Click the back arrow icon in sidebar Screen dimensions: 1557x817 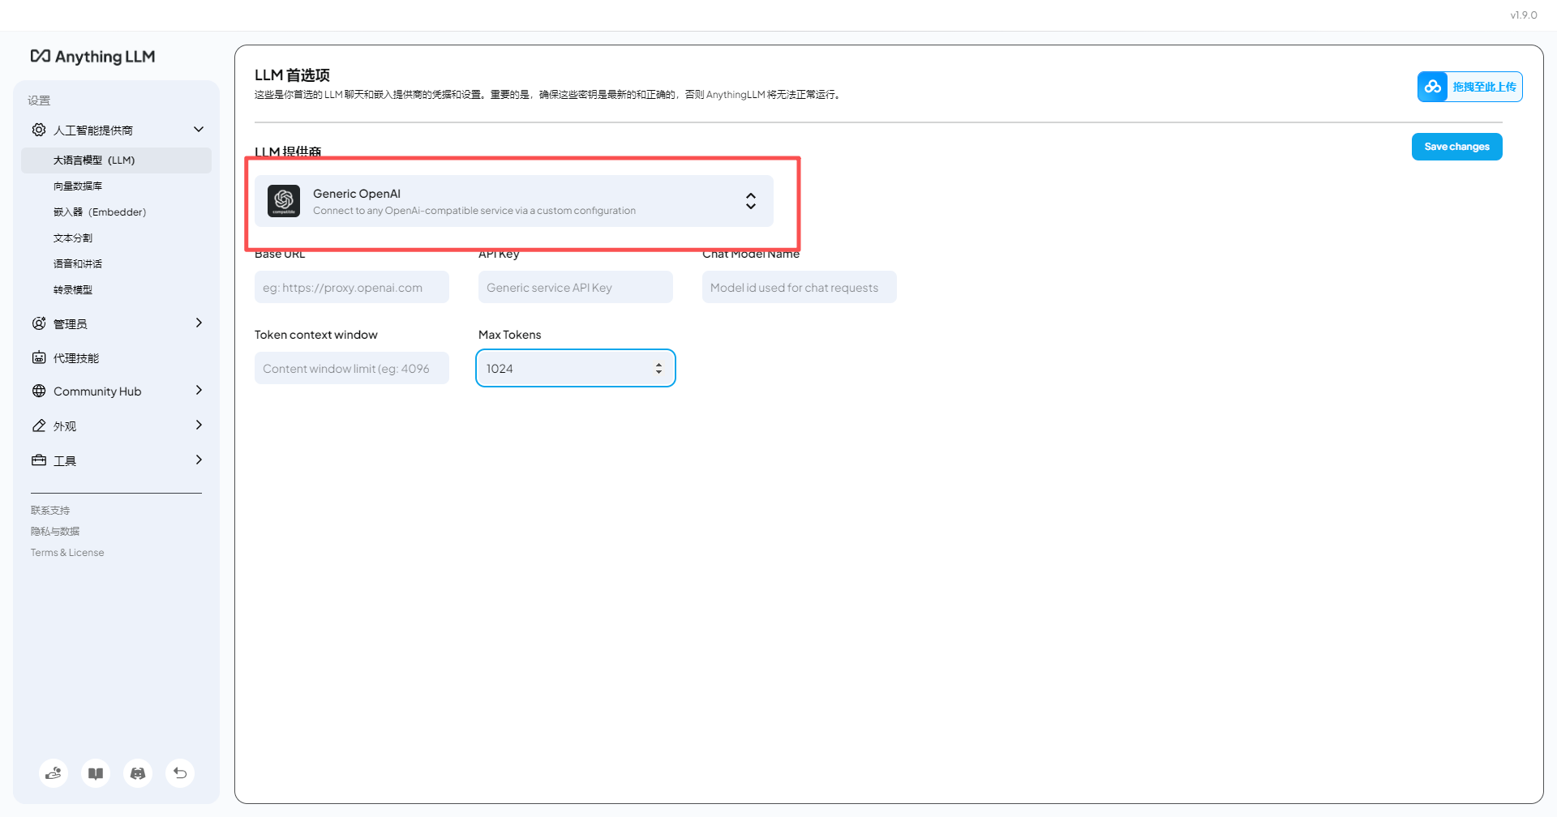click(180, 773)
